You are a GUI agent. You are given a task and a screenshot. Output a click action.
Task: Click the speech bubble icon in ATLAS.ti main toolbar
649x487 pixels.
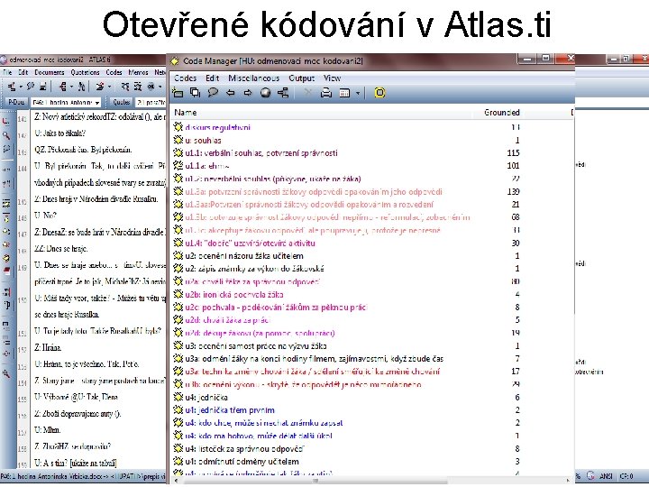(x=31, y=87)
